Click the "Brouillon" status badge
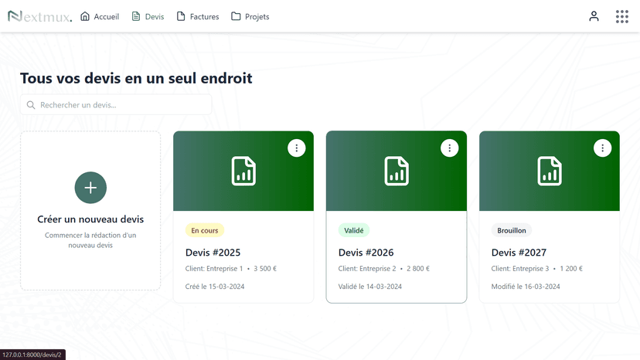The image size is (640, 360). pyautogui.click(x=512, y=230)
